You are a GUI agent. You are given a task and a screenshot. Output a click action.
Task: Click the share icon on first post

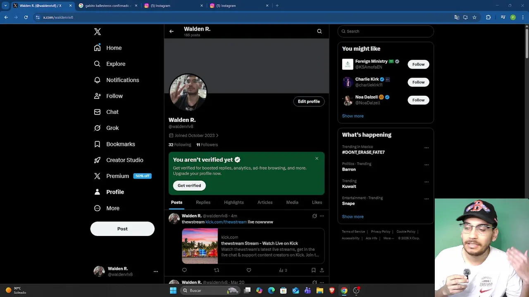click(x=322, y=270)
